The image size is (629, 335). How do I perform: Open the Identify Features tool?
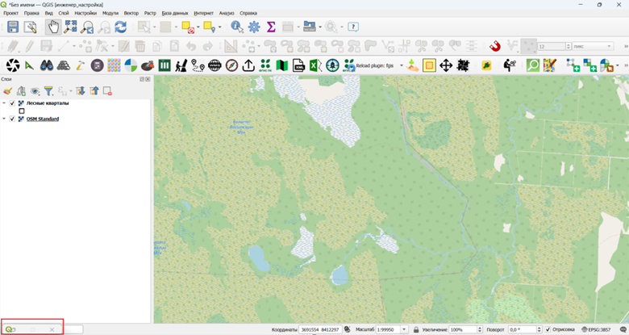[x=236, y=27]
